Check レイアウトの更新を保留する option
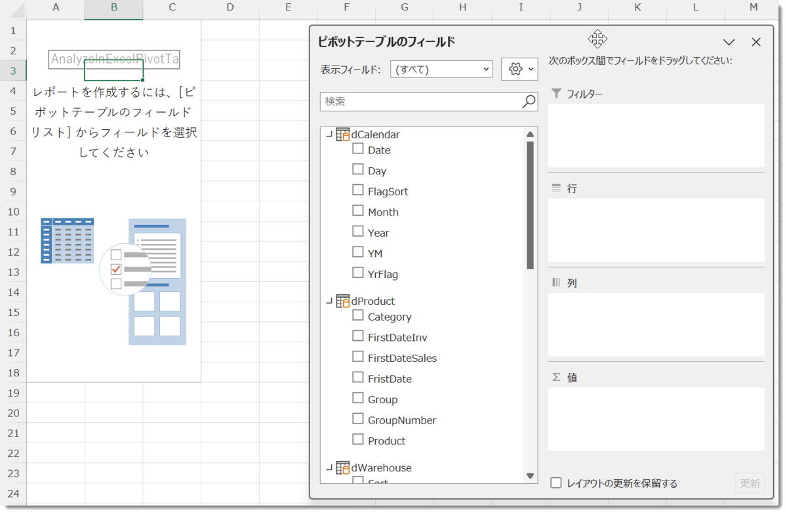The image size is (787, 514). pyautogui.click(x=555, y=483)
